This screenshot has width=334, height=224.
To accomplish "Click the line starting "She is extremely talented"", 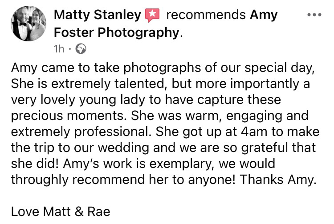I will [160, 84].
